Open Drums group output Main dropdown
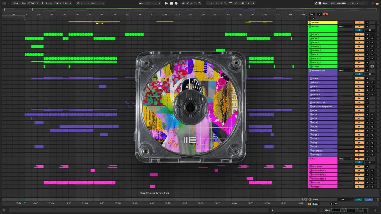Image resolution: width=381 pixels, height=214 pixels. click(x=346, y=27)
